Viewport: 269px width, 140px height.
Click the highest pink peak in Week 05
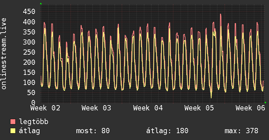click(x=221, y=14)
